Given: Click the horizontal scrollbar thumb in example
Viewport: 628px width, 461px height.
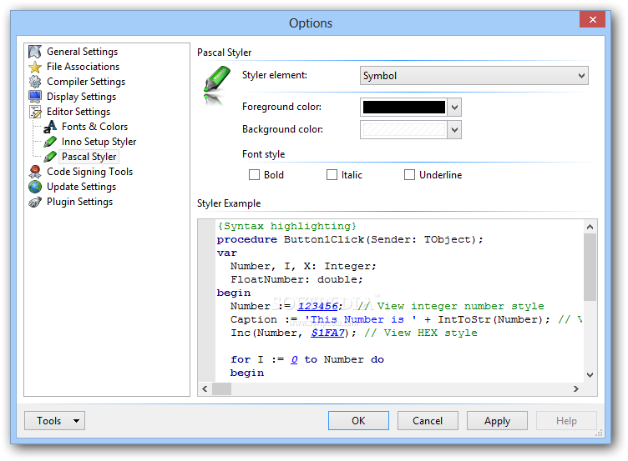Looking at the screenshot, I should (x=221, y=388).
